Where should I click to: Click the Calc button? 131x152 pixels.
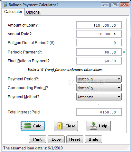point(33,126)
